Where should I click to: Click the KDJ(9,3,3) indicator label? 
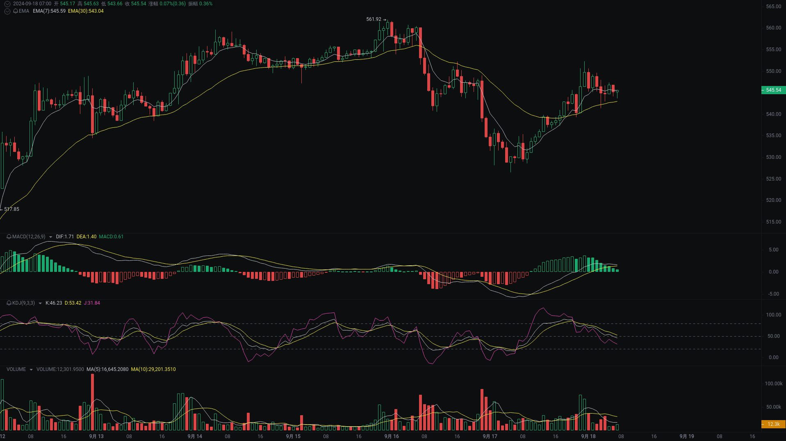pos(23,303)
